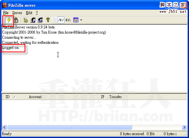
Task: Open the Users editor icon
Action: pos(33,20)
